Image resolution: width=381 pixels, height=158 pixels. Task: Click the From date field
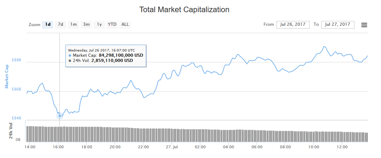[x=293, y=24]
